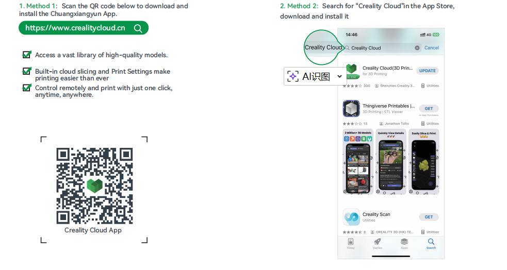Click the Thingiverse Printables app icon
Image resolution: width=507 pixels, height=270 pixels.
pyautogui.click(x=351, y=109)
